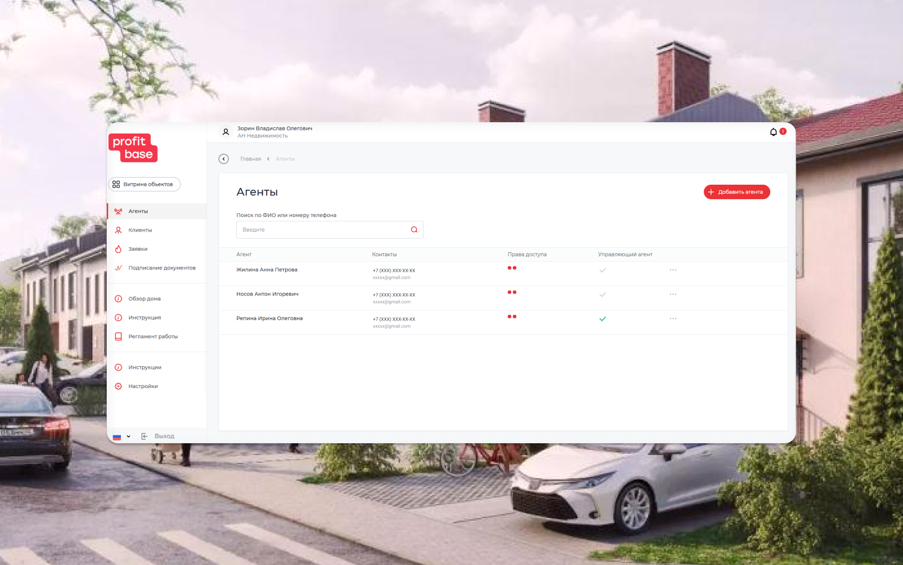Click the search magnifier icon
Screen dimensions: 903x565
pos(414,230)
